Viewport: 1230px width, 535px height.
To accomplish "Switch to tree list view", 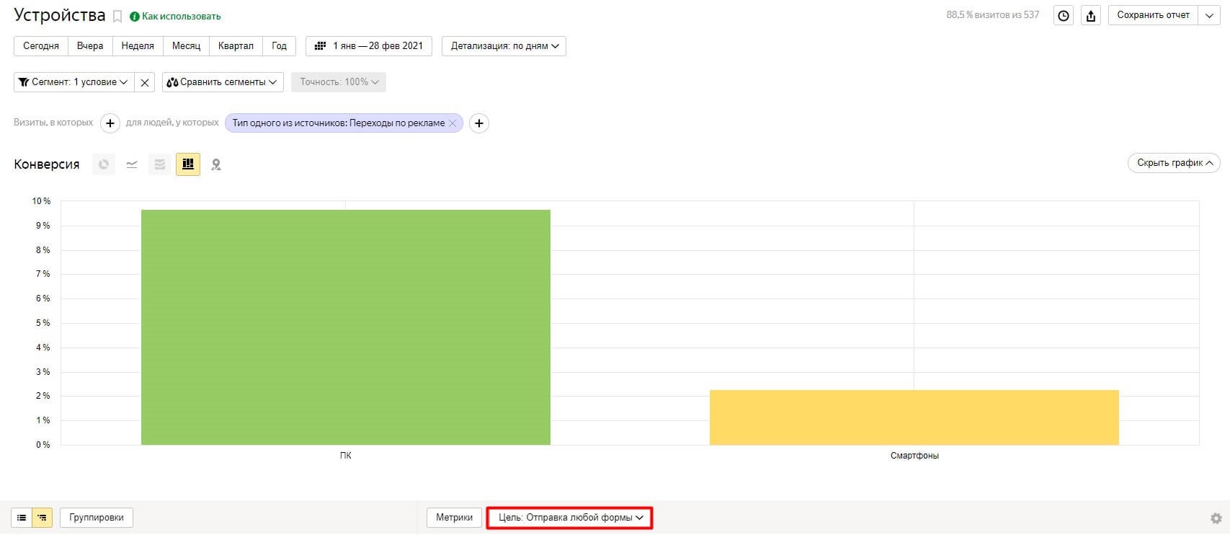I will click(x=43, y=518).
